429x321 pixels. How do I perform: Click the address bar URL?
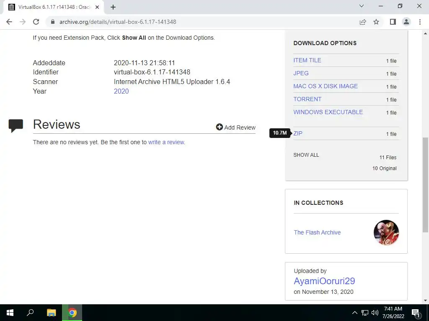tap(118, 22)
